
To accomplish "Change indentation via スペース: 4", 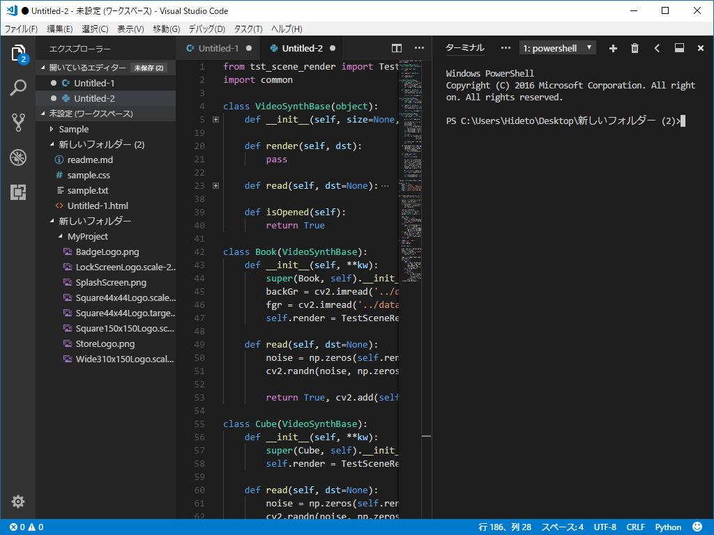I will pyautogui.click(x=562, y=527).
